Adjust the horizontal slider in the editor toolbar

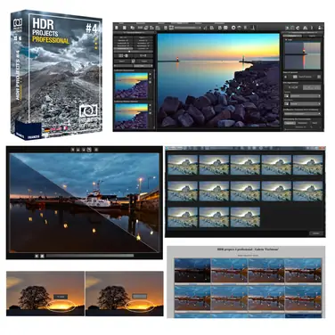pyautogui.click(x=187, y=28)
